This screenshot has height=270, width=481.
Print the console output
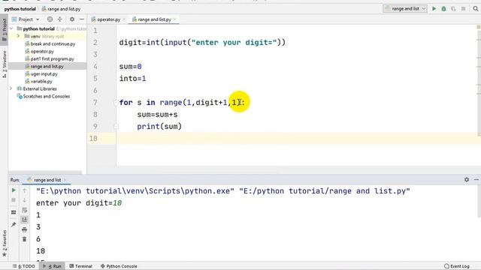point(25,229)
